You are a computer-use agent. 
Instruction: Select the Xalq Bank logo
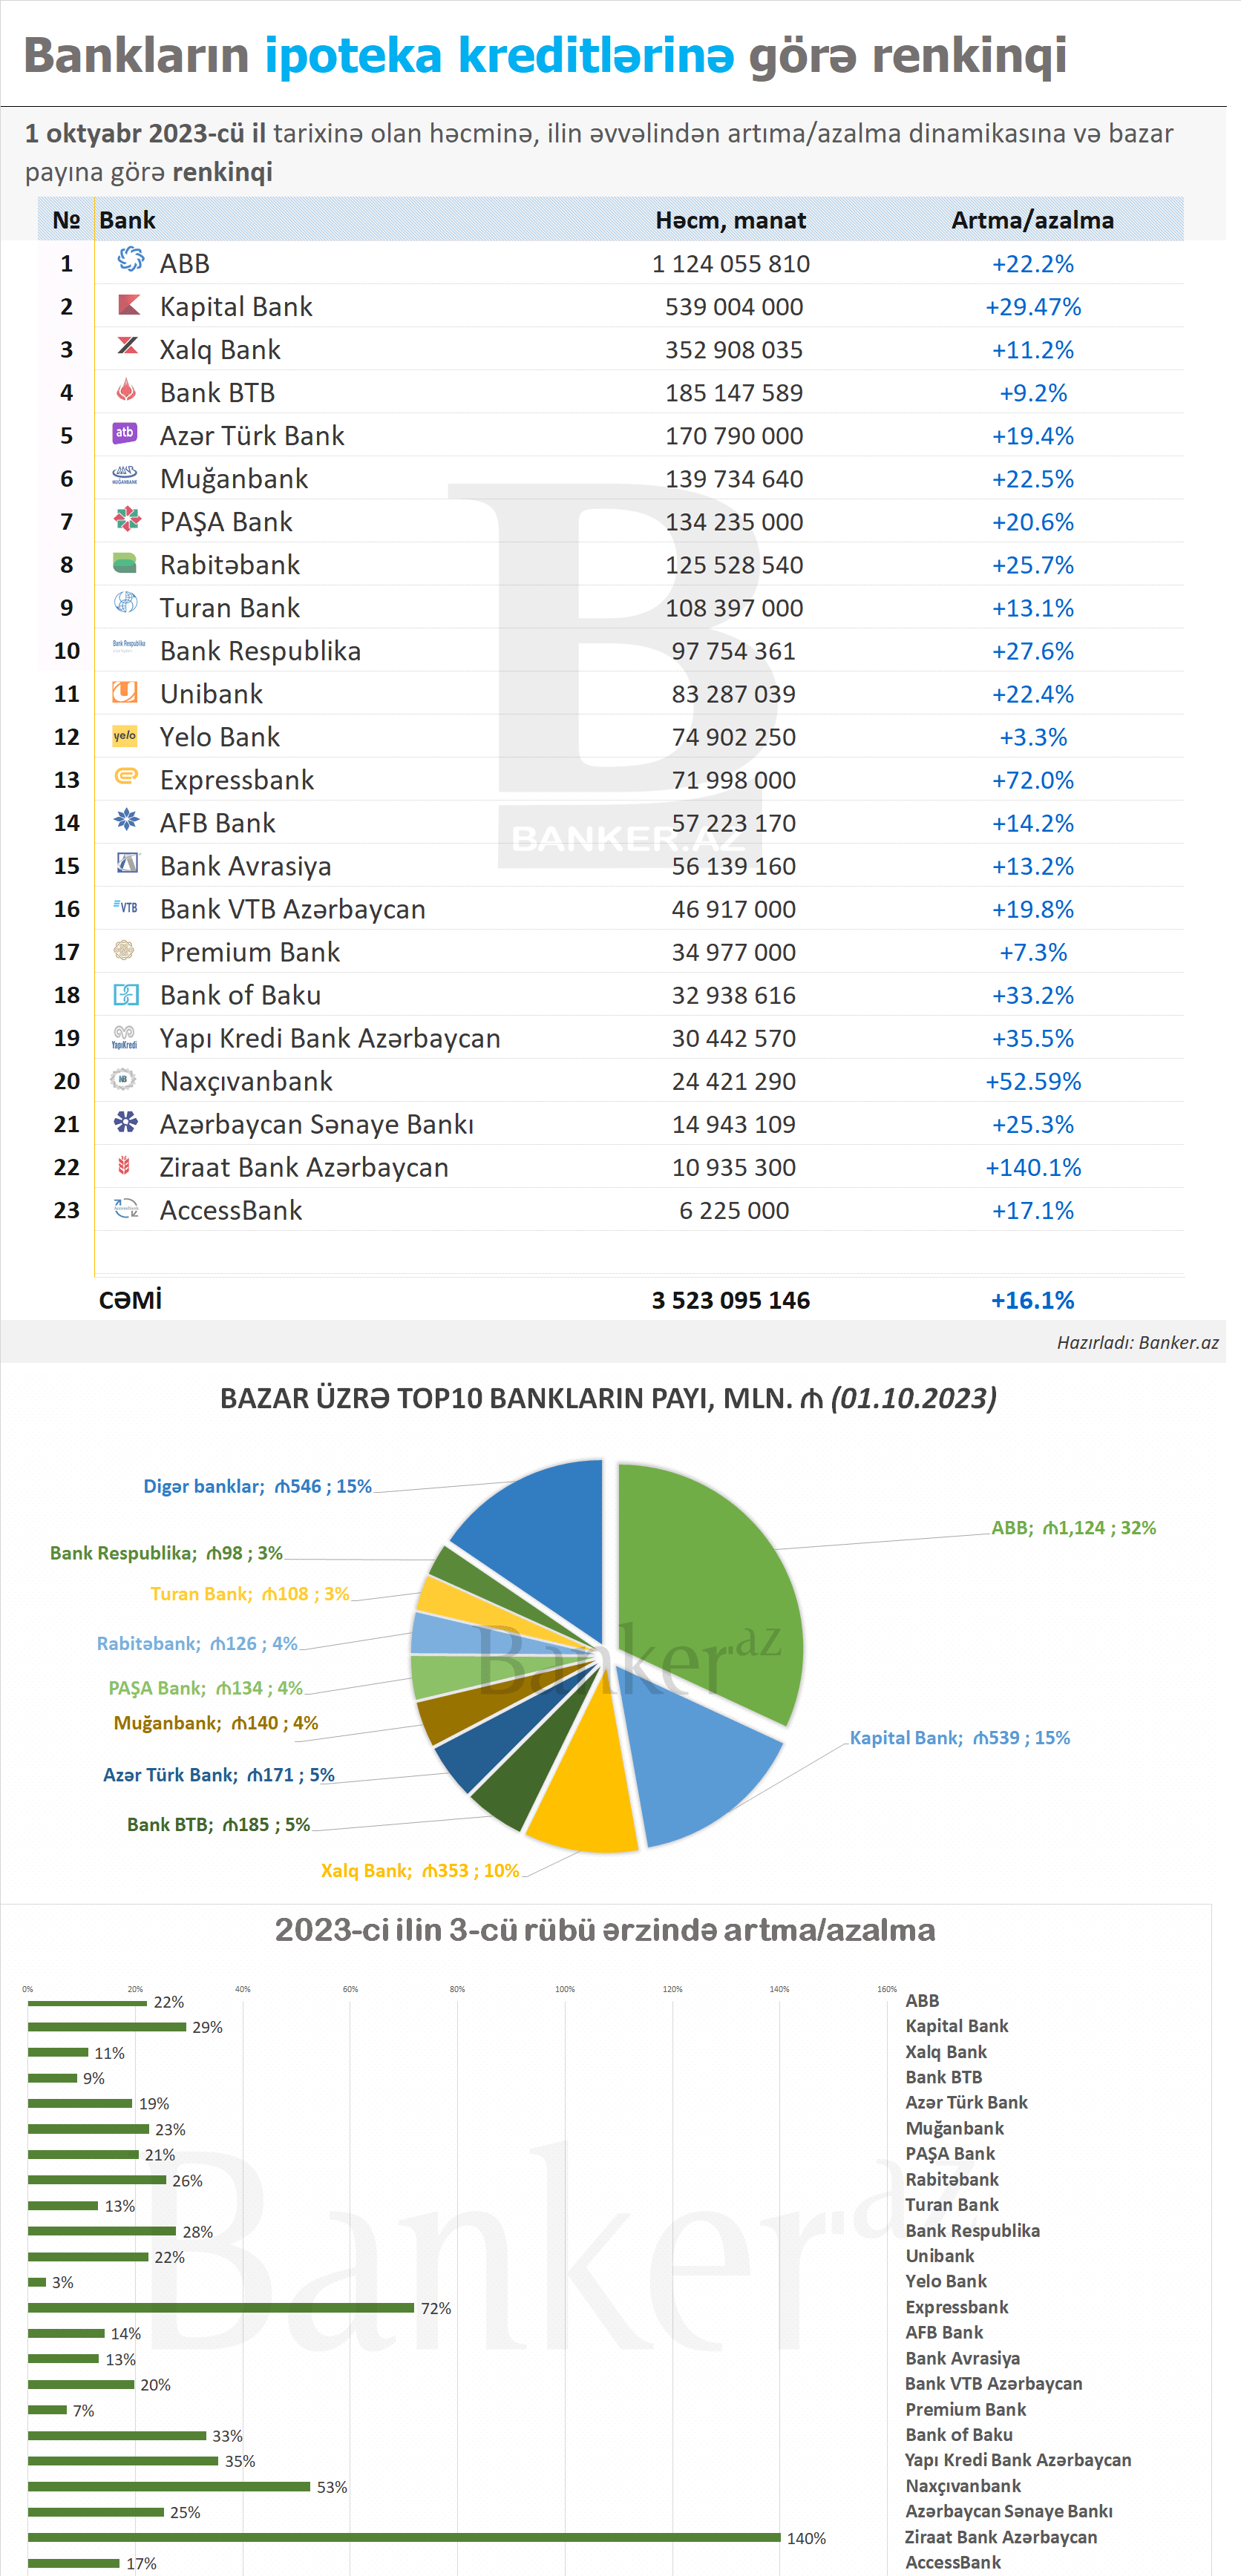pyautogui.click(x=127, y=346)
